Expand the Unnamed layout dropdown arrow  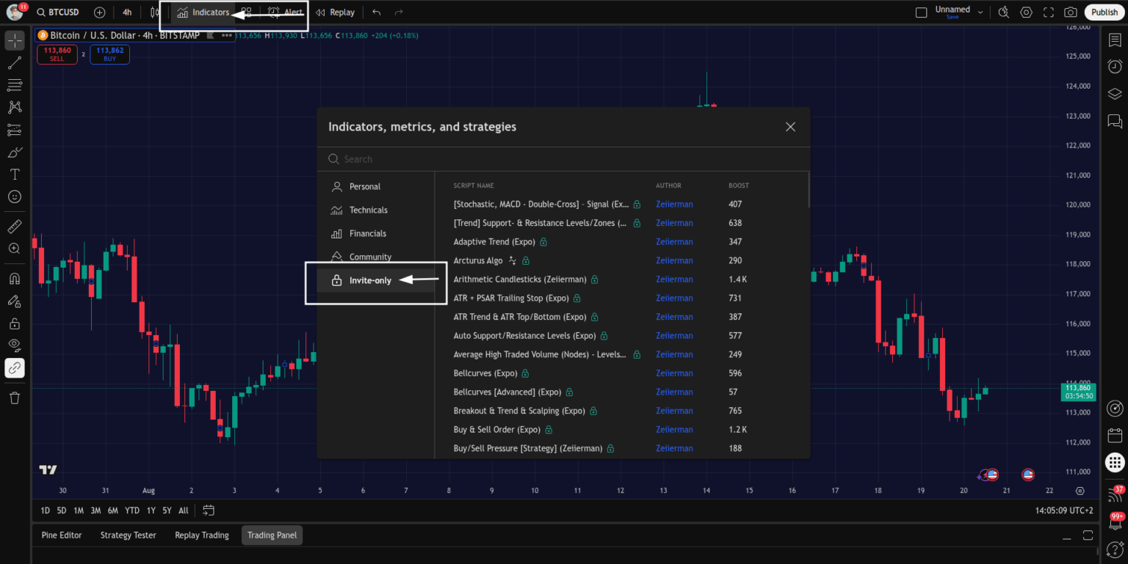click(982, 12)
